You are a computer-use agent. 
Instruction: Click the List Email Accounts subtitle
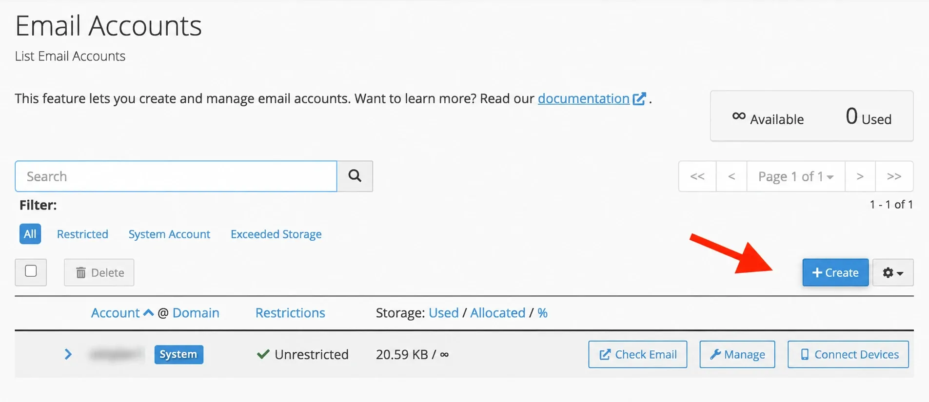[70, 56]
